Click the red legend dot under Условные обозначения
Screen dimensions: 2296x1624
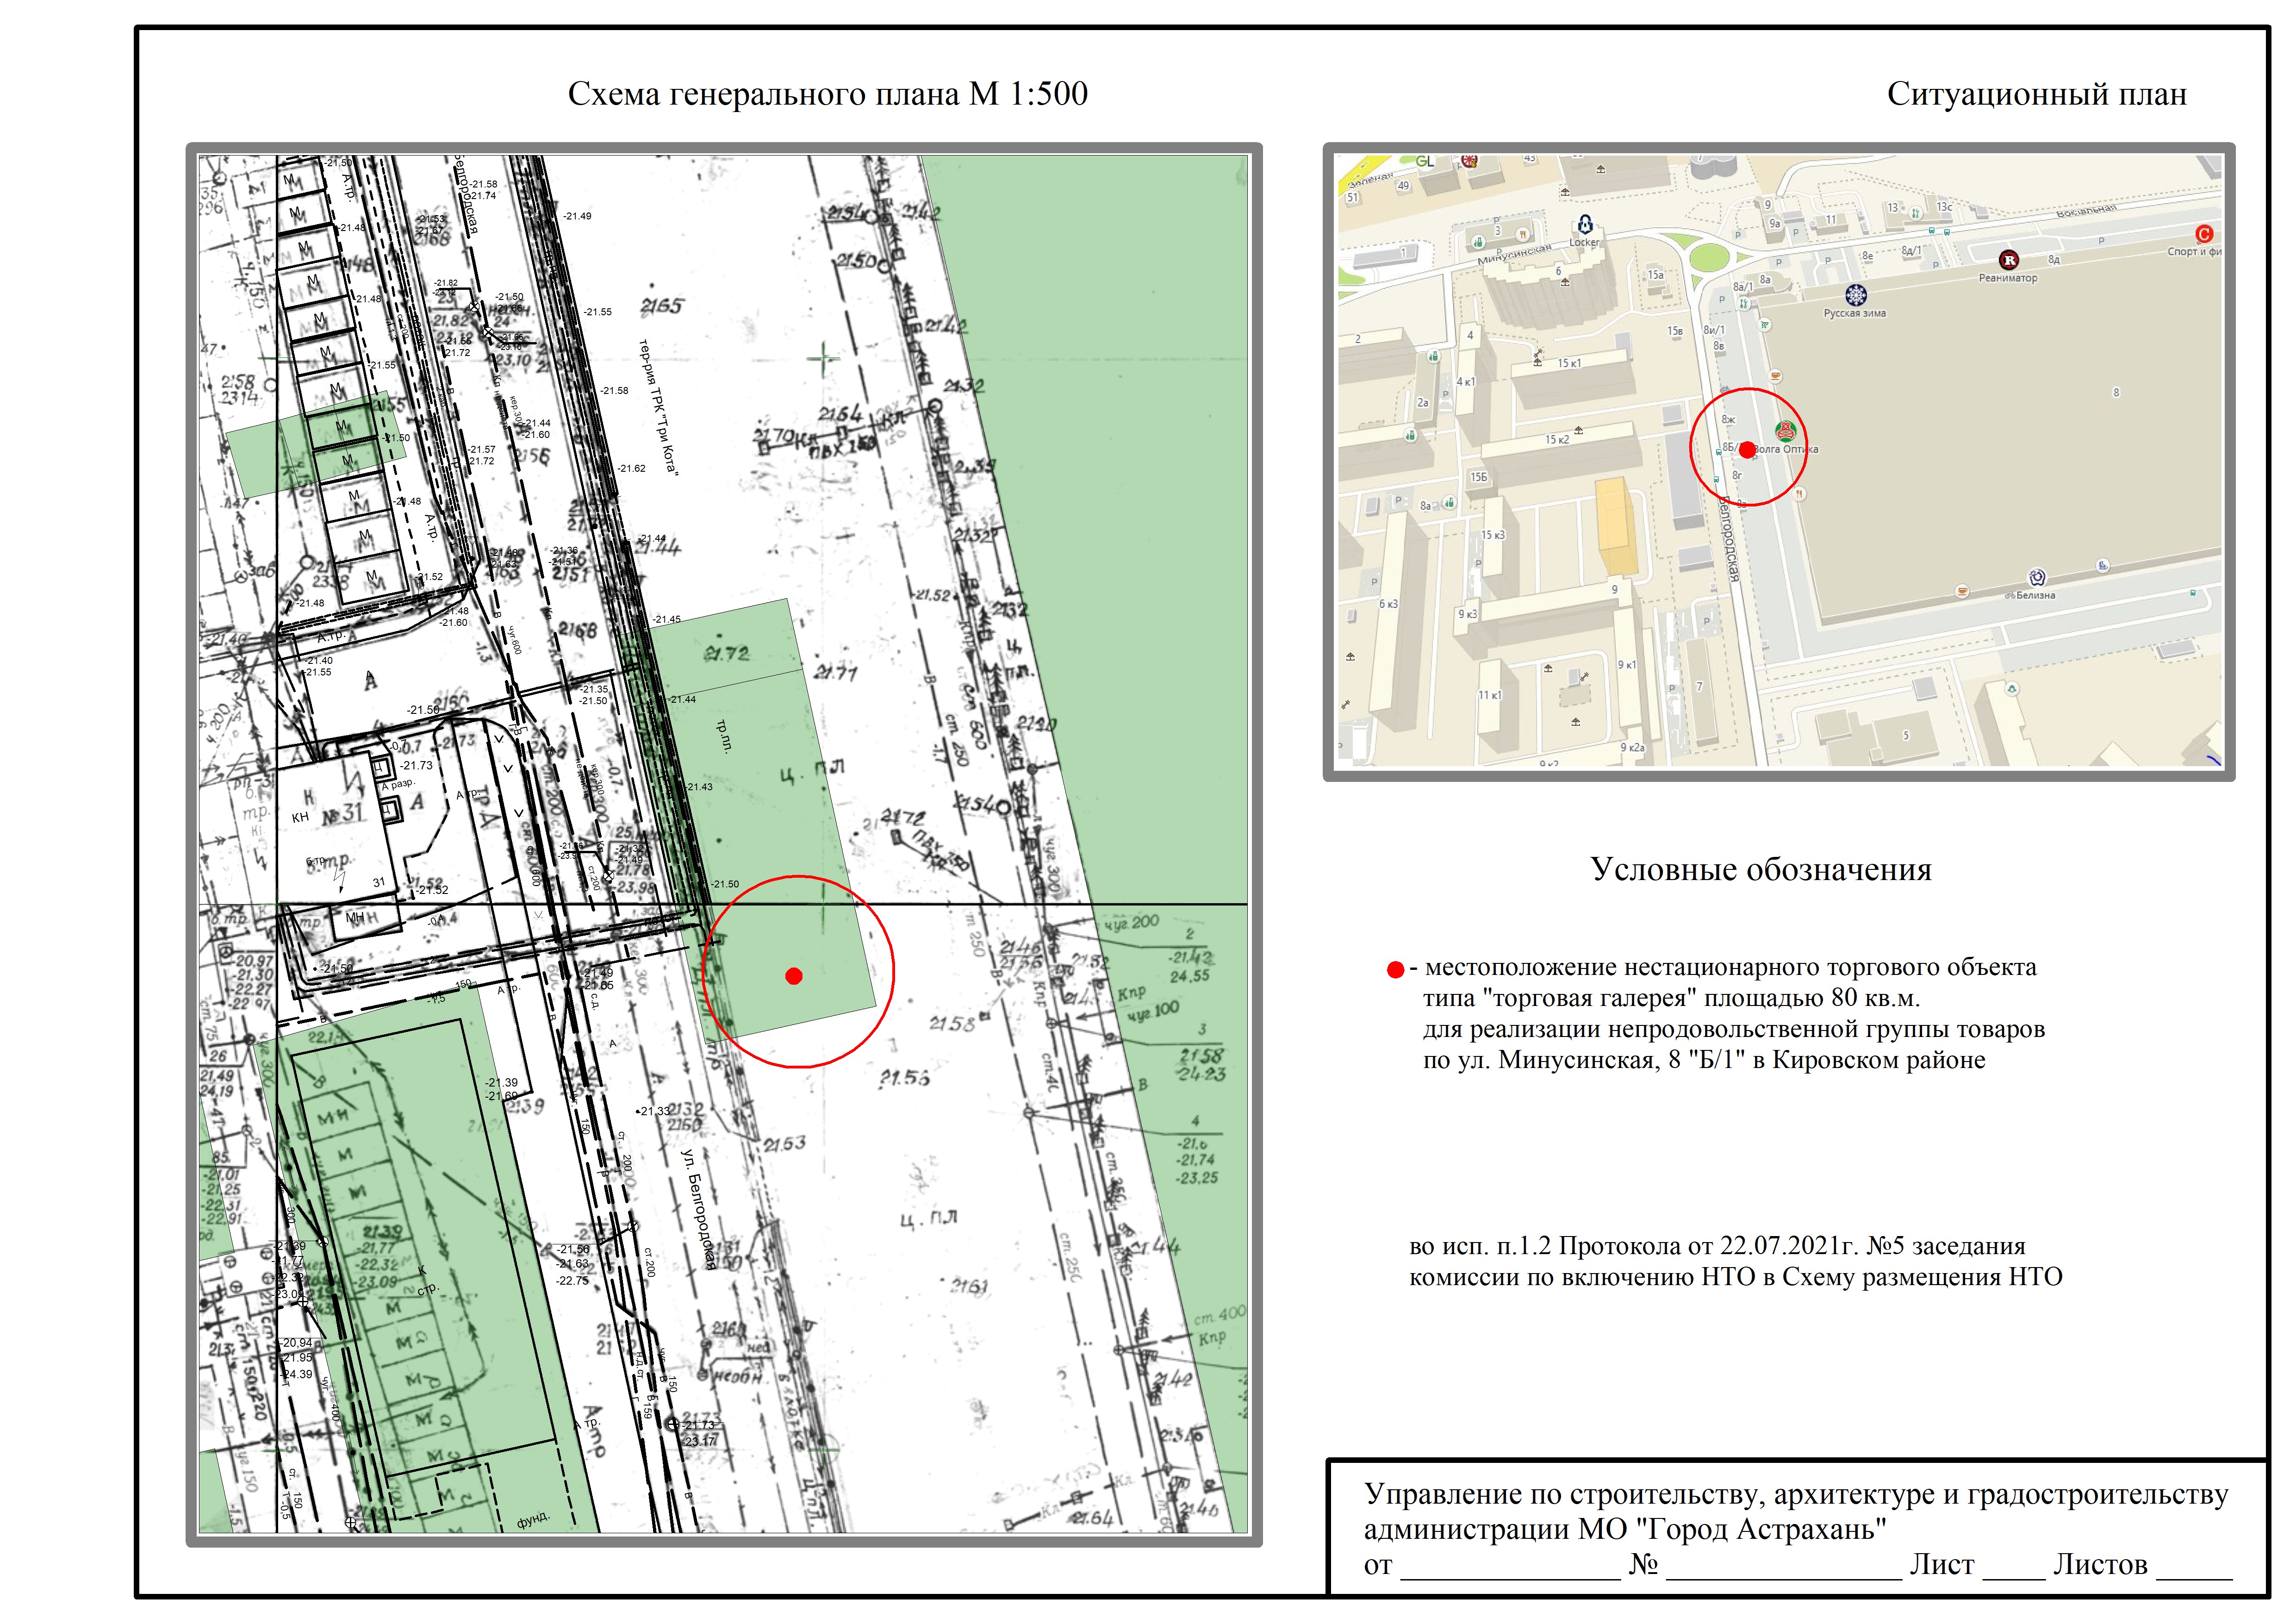click(x=1395, y=969)
